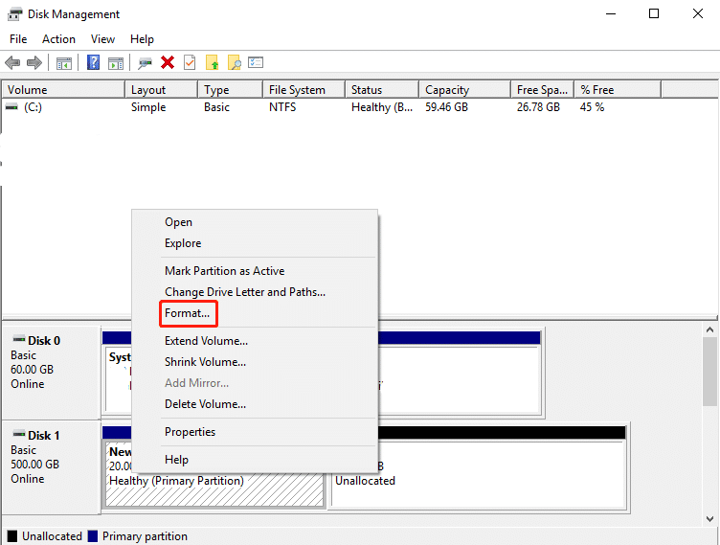
Task: Click the red X Delete toolbar icon
Action: click(x=168, y=62)
